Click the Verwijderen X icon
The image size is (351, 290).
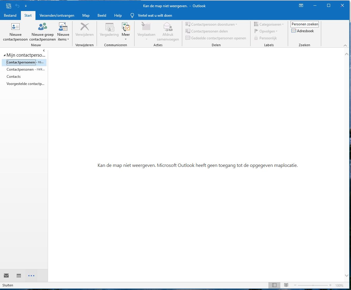(x=84, y=27)
